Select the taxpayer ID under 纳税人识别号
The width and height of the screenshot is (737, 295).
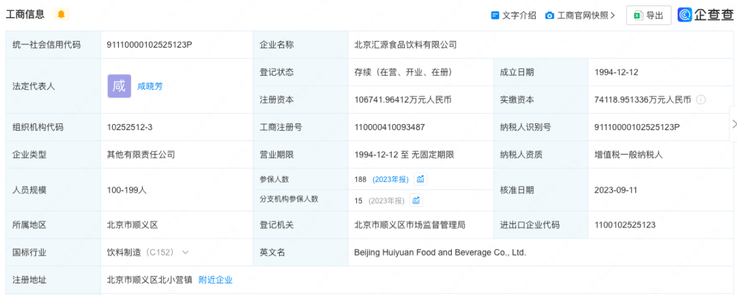(637, 127)
